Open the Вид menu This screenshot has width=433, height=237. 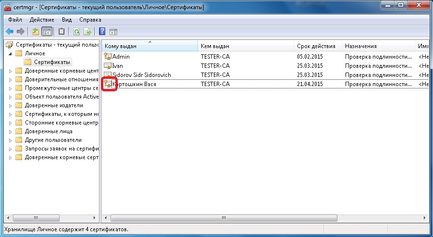(x=67, y=20)
